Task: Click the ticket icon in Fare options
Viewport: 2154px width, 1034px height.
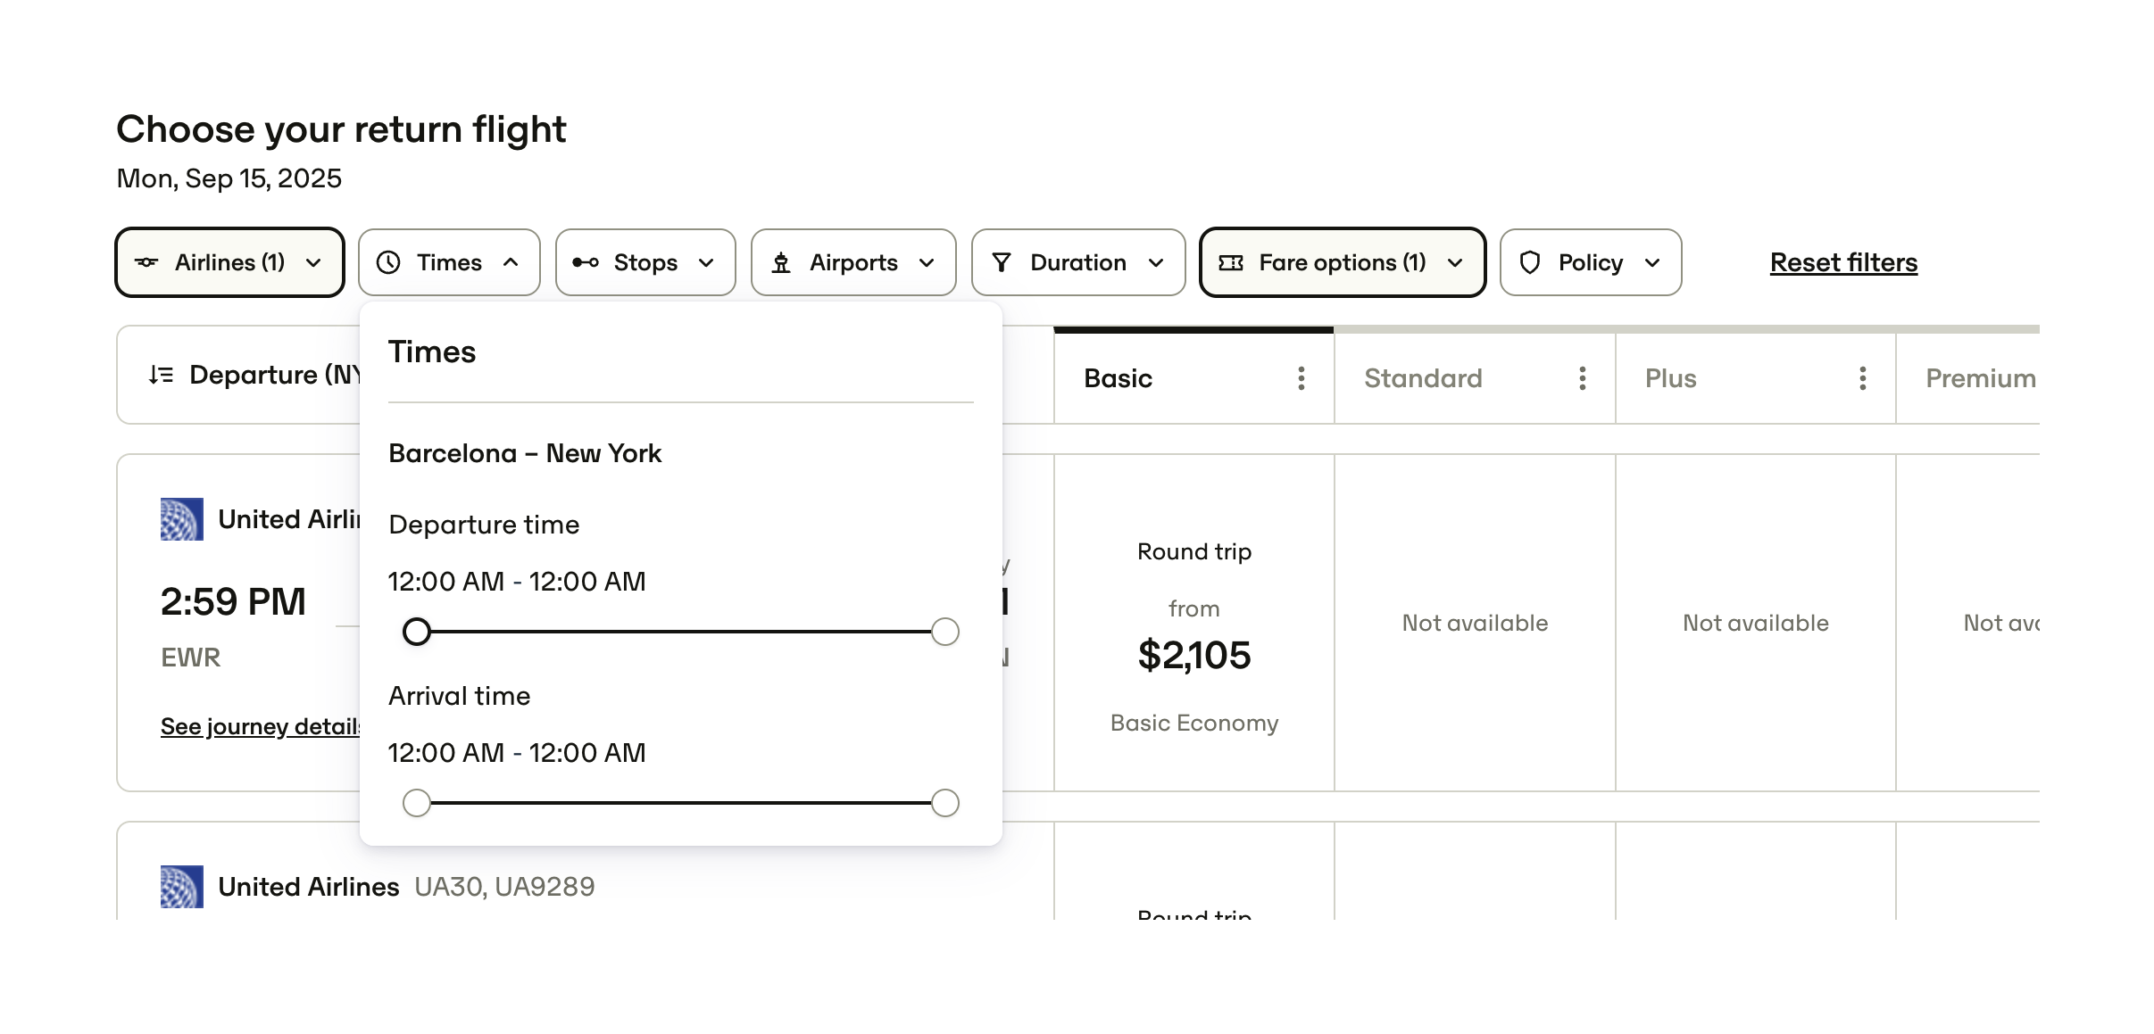Action: tap(1231, 262)
